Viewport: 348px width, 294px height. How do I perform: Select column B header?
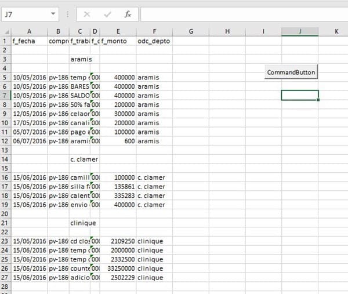coord(58,32)
